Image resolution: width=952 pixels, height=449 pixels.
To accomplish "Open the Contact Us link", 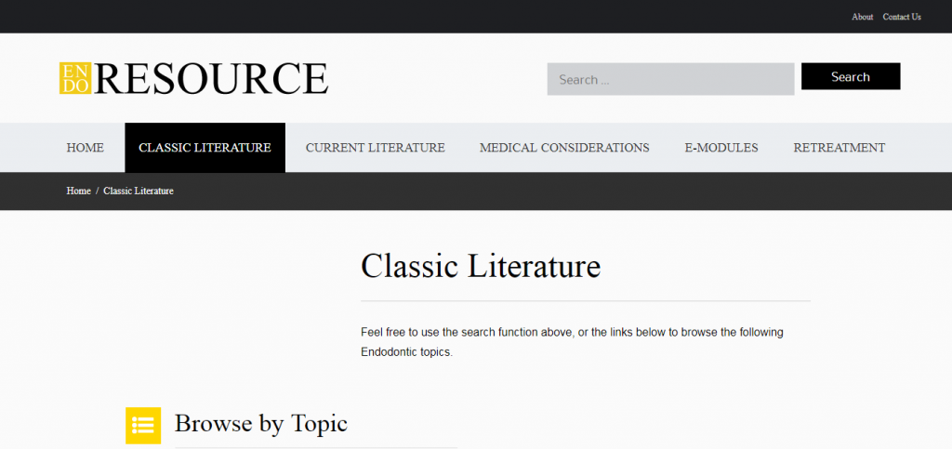I will coord(902,17).
